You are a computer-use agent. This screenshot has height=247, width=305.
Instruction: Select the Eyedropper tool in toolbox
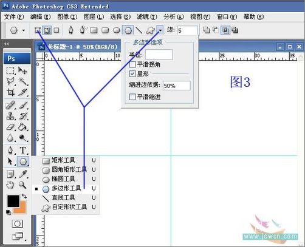tap(23, 174)
